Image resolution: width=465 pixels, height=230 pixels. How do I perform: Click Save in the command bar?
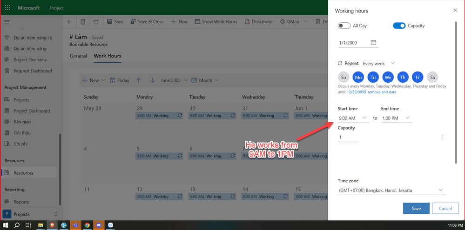tap(115, 22)
